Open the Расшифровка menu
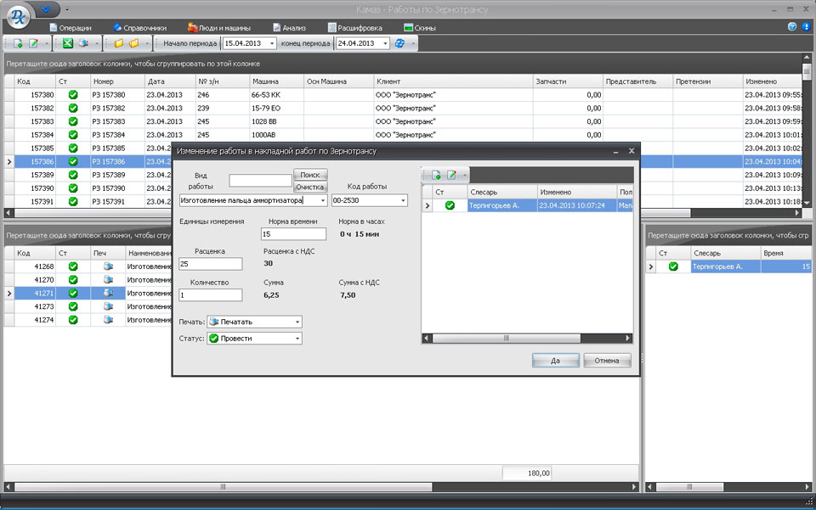816x510 pixels. 355,28
